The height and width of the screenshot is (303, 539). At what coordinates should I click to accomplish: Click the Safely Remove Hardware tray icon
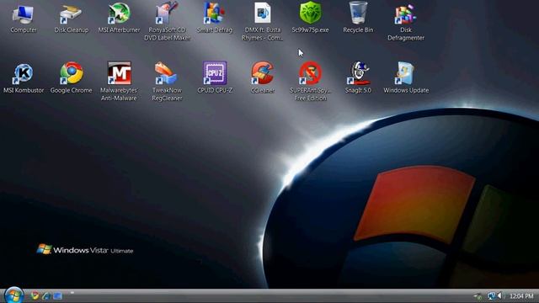pyautogui.click(x=478, y=296)
